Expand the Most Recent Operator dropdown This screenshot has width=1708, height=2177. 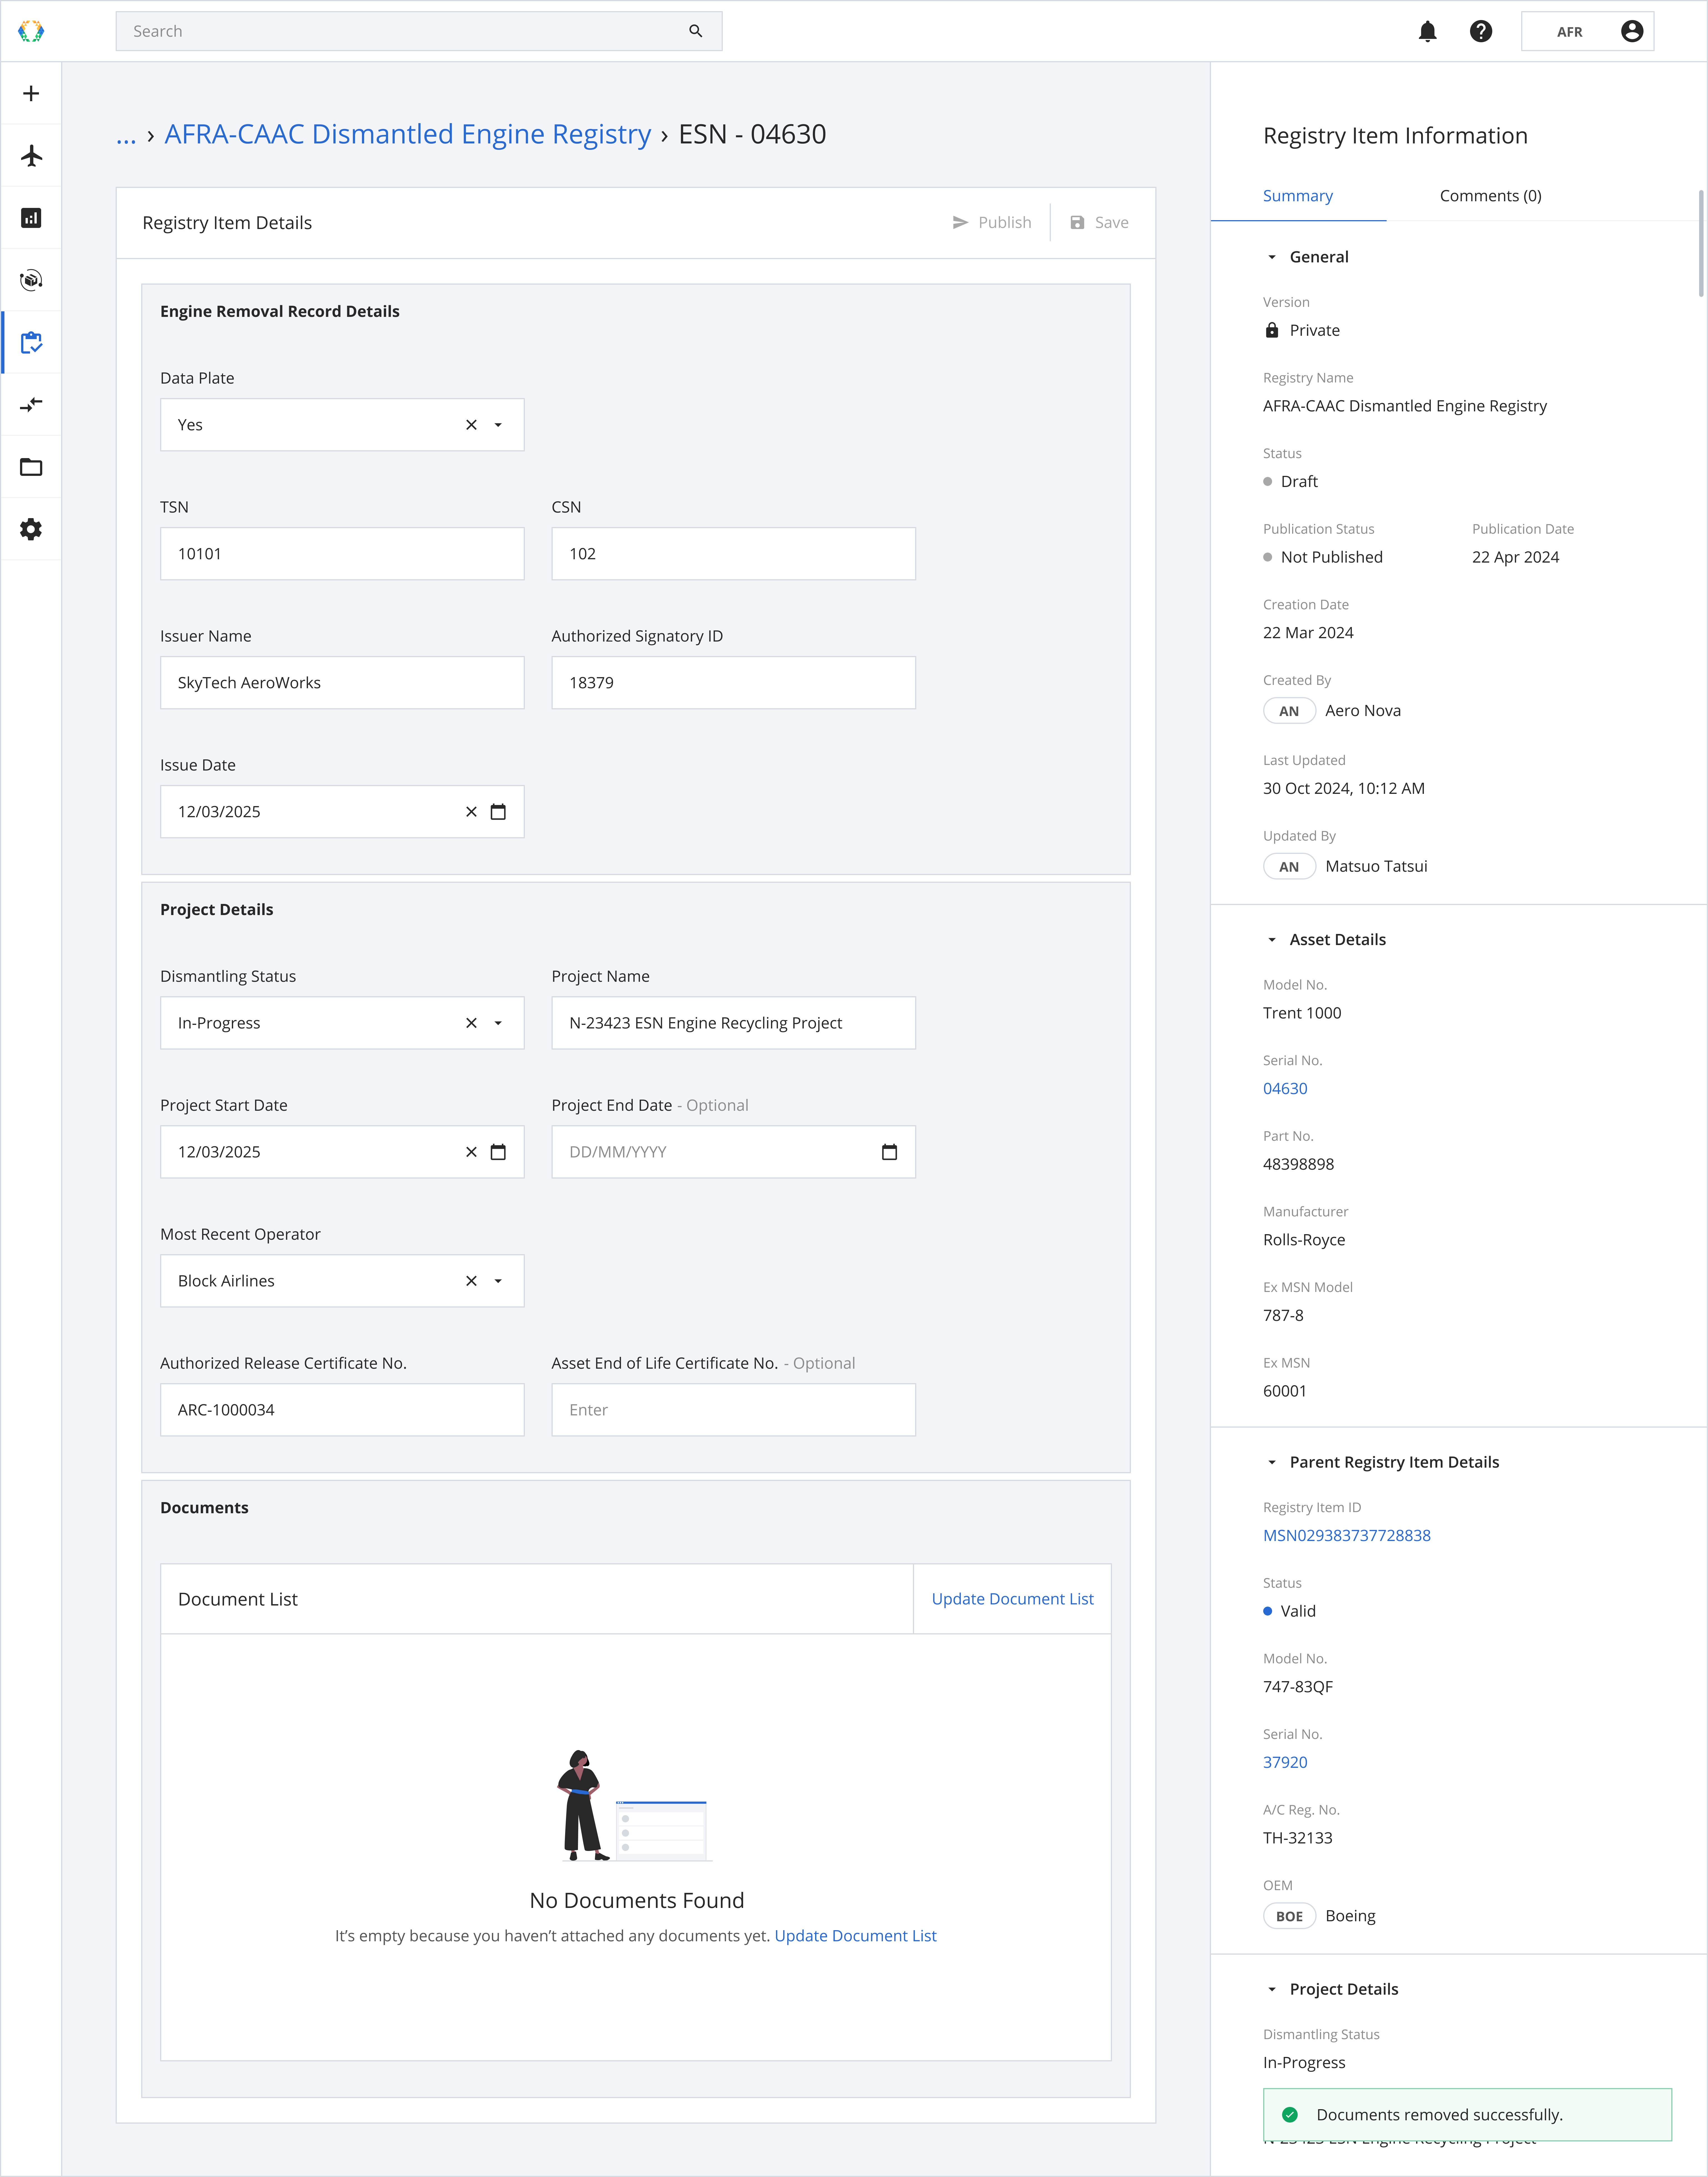tap(498, 1281)
